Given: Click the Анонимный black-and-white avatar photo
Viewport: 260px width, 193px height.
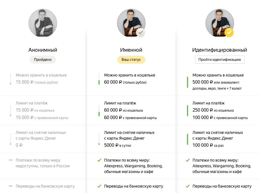Looking at the screenshot, I should click(x=43, y=23).
